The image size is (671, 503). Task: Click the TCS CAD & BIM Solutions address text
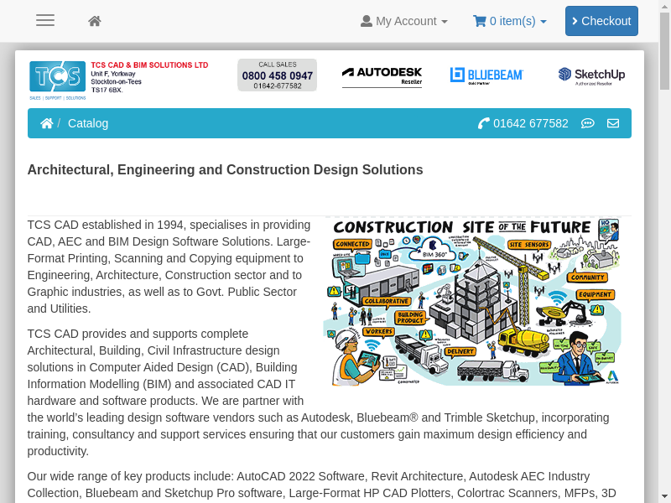point(148,77)
